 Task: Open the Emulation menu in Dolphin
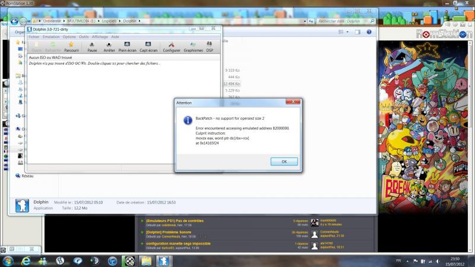(51, 37)
